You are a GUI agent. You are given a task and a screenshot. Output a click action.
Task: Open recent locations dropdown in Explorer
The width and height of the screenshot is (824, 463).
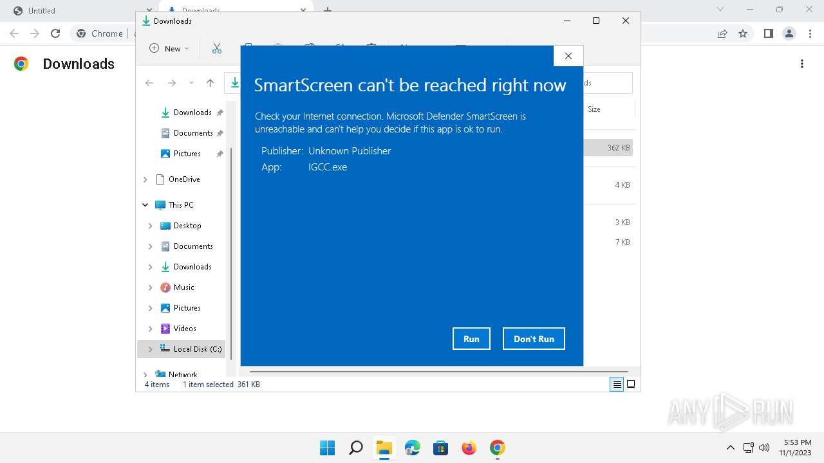(x=191, y=83)
